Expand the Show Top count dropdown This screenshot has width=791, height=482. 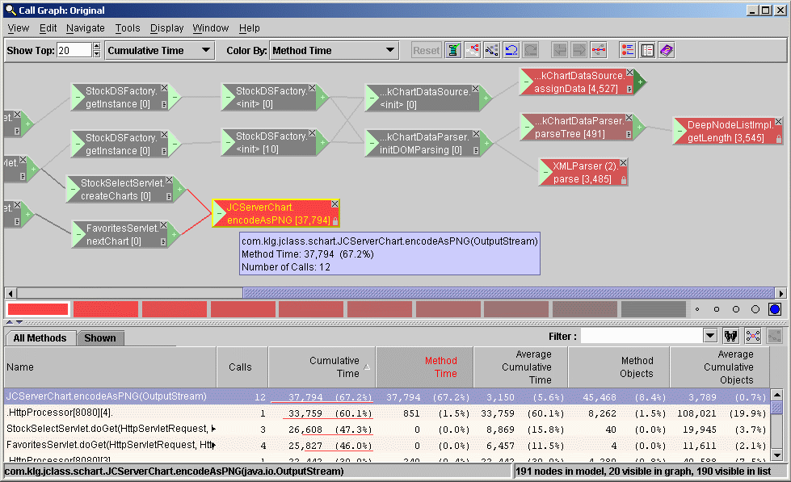point(95,50)
